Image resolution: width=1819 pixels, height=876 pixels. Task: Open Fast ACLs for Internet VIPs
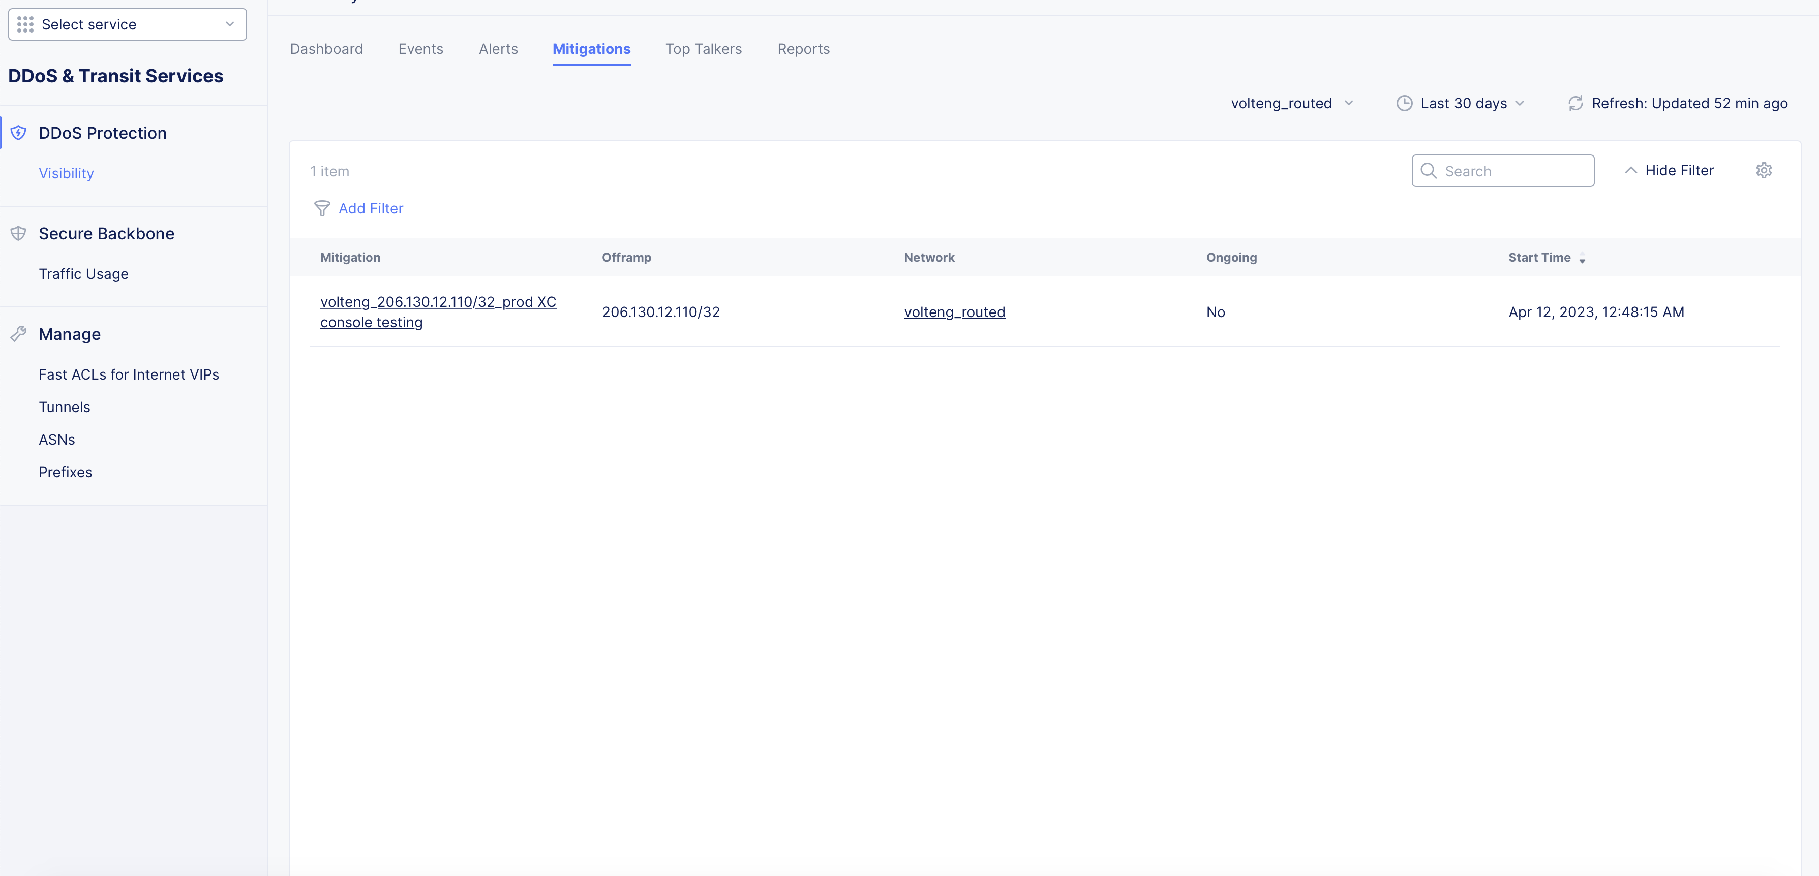click(129, 374)
